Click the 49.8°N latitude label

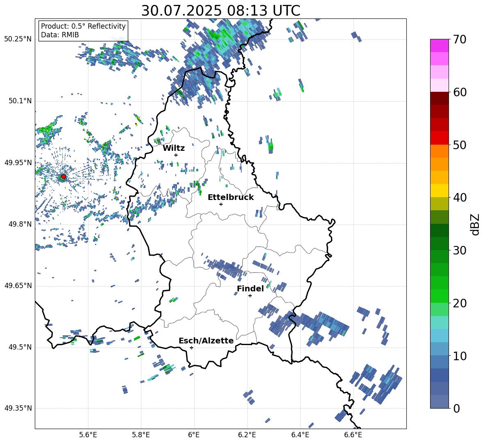coord(20,224)
